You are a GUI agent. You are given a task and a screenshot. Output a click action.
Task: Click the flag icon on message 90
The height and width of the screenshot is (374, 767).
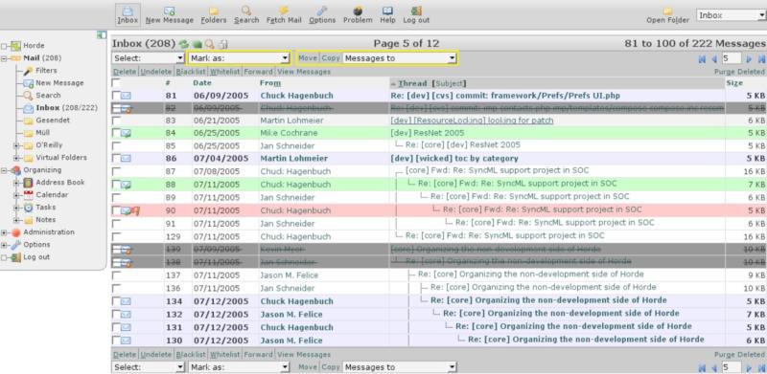pyautogui.click(x=135, y=211)
